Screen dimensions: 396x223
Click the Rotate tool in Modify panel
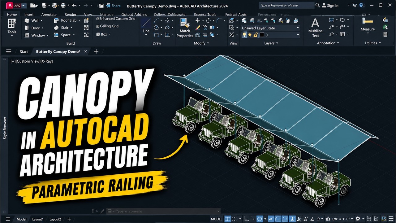[x=208, y=20]
